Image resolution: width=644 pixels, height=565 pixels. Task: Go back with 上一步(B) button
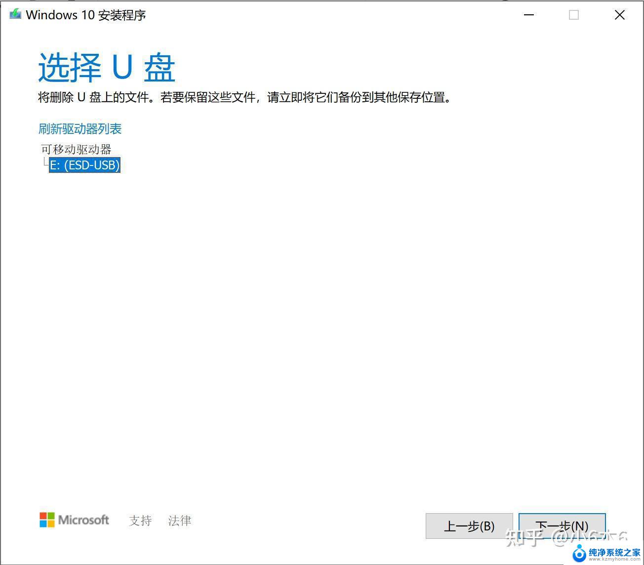469,526
